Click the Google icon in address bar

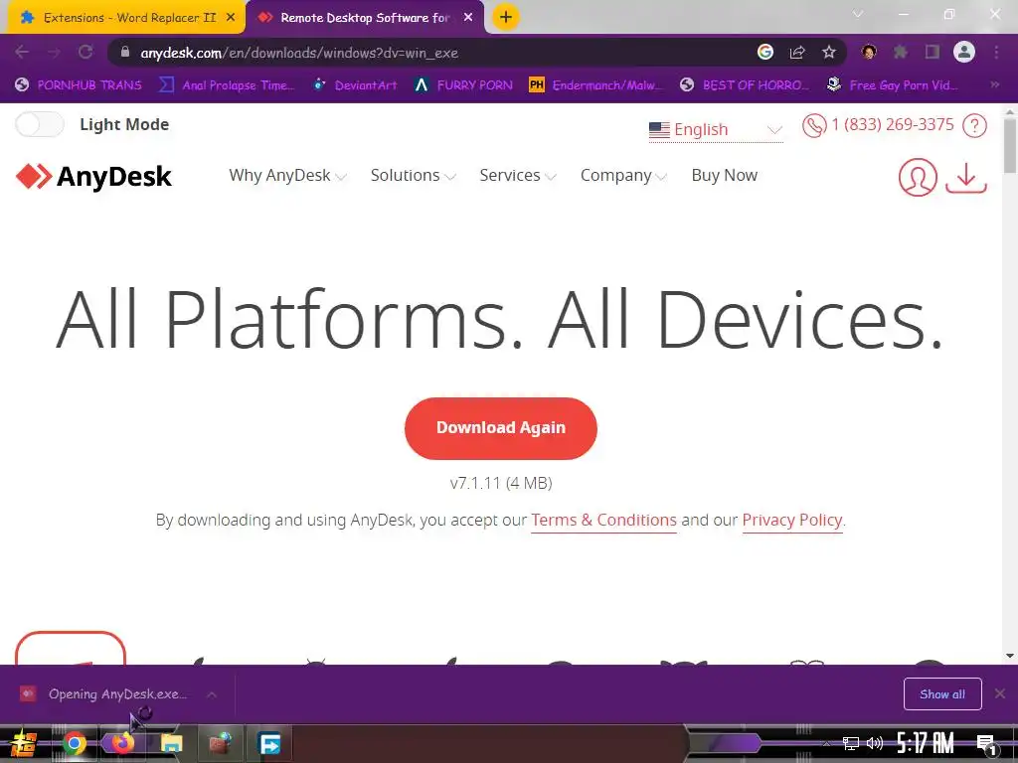(x=765, y=52)
